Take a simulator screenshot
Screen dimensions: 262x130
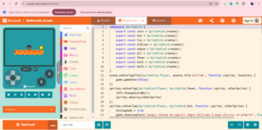pos(43,94)
